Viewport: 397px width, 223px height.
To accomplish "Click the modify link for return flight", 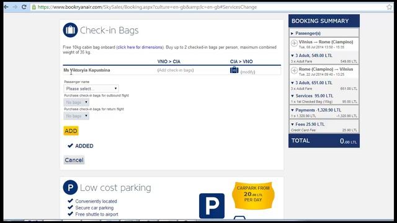I will tap(248, 72).
